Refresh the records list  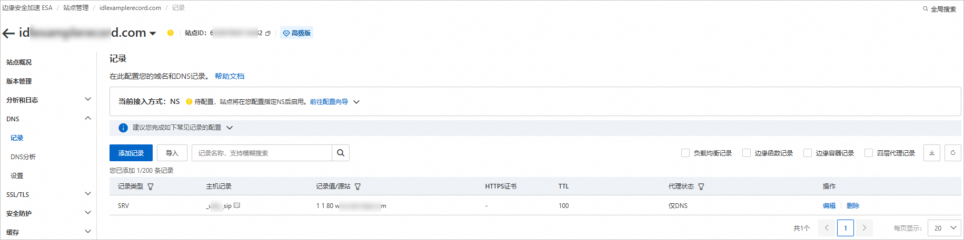(x=952, y=153)
